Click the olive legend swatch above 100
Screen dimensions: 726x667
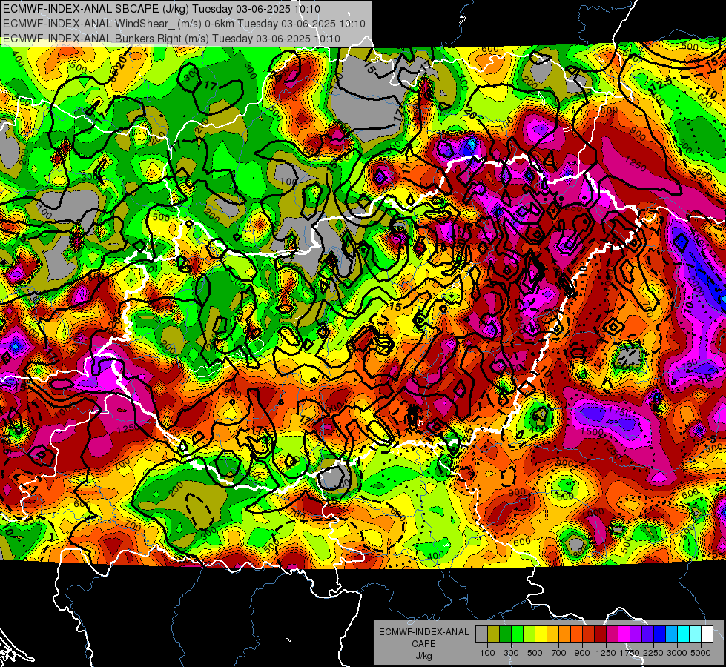(494, 634)
